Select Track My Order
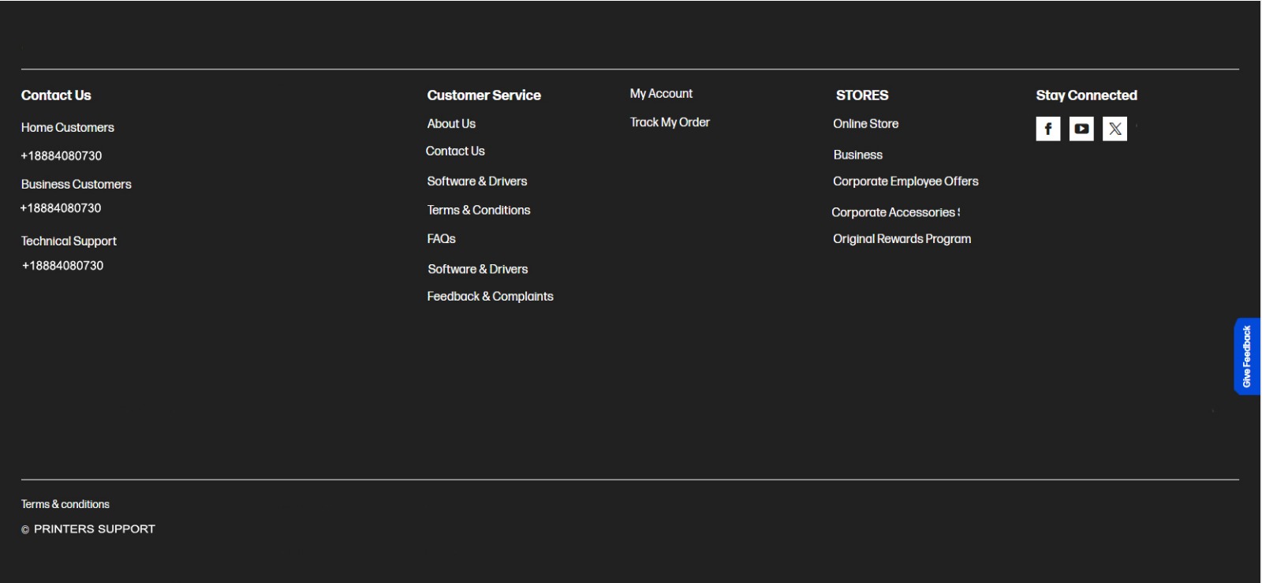This screenshot has height=583, width=1262. coord(670,122)
